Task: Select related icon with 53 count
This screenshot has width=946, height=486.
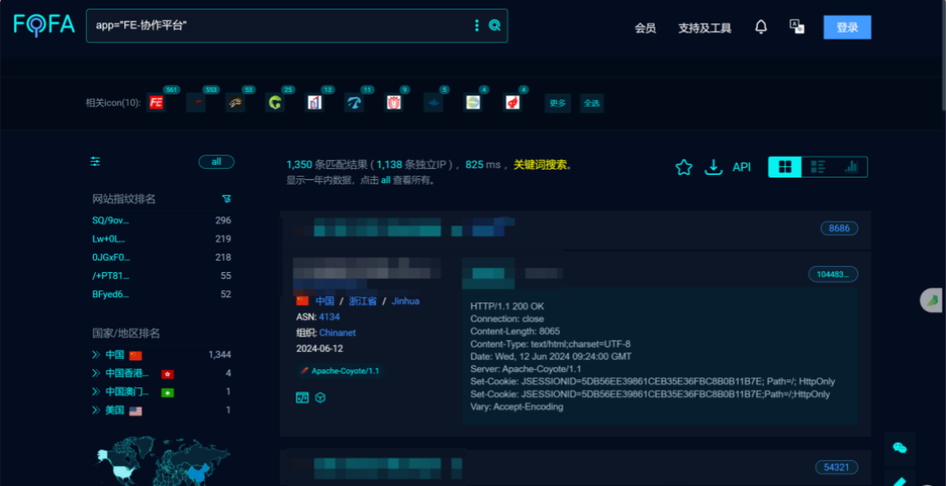Action: (235, 102)
